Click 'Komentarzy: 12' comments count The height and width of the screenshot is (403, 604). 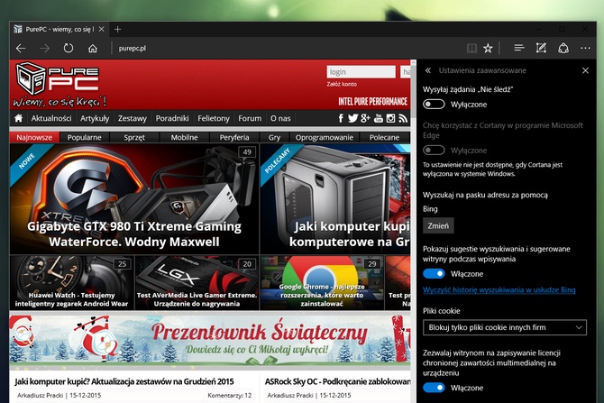click(230, 395)
